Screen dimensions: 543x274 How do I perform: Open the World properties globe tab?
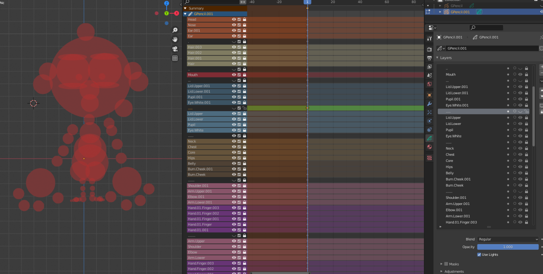pos(429,84)
